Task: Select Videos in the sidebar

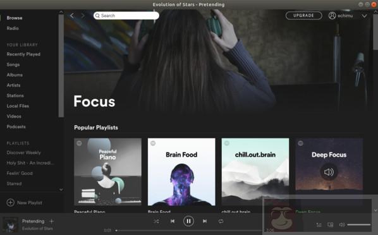Action: pyautogui.click(x=14, y=116)
